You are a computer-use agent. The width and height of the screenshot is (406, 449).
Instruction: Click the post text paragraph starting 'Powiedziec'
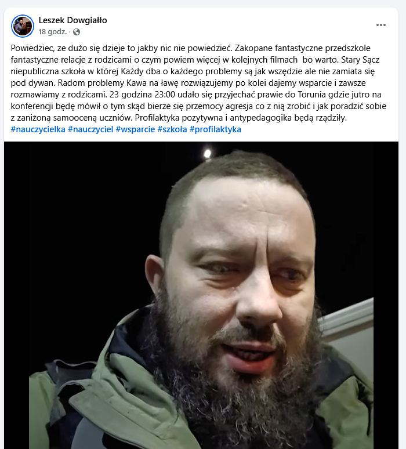click(199, 83)
